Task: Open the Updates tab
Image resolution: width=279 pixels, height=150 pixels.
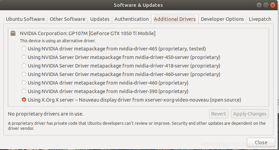Action: click(x=100, y=19)
